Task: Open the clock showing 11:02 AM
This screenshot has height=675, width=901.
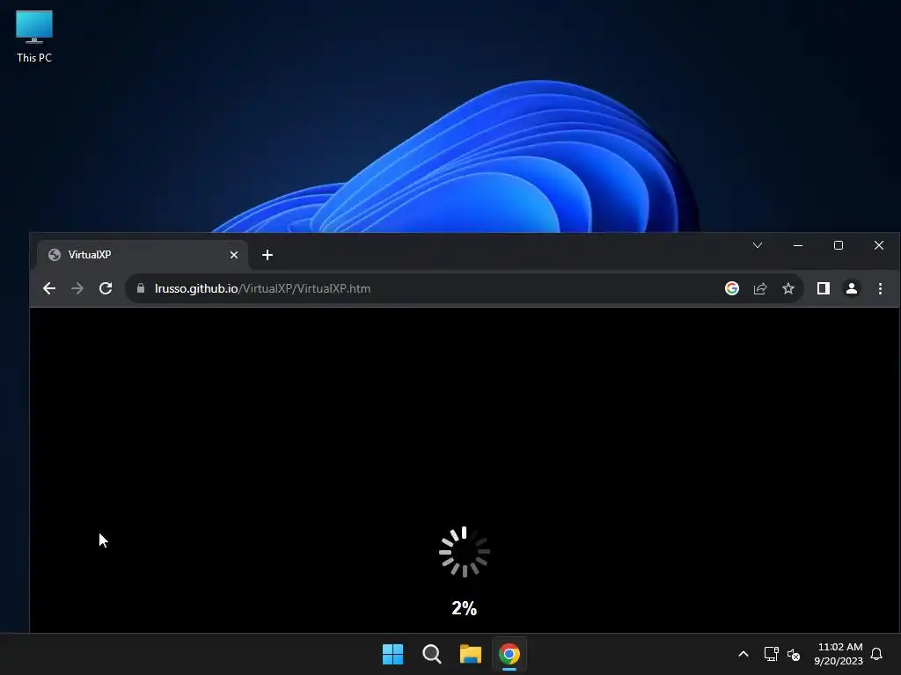Action: click(839, 654)
